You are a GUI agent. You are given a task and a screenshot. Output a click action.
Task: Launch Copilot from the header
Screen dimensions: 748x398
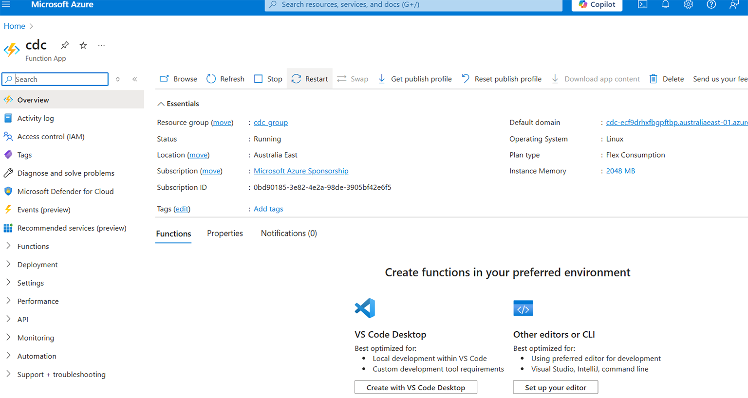tap(597, 4)
